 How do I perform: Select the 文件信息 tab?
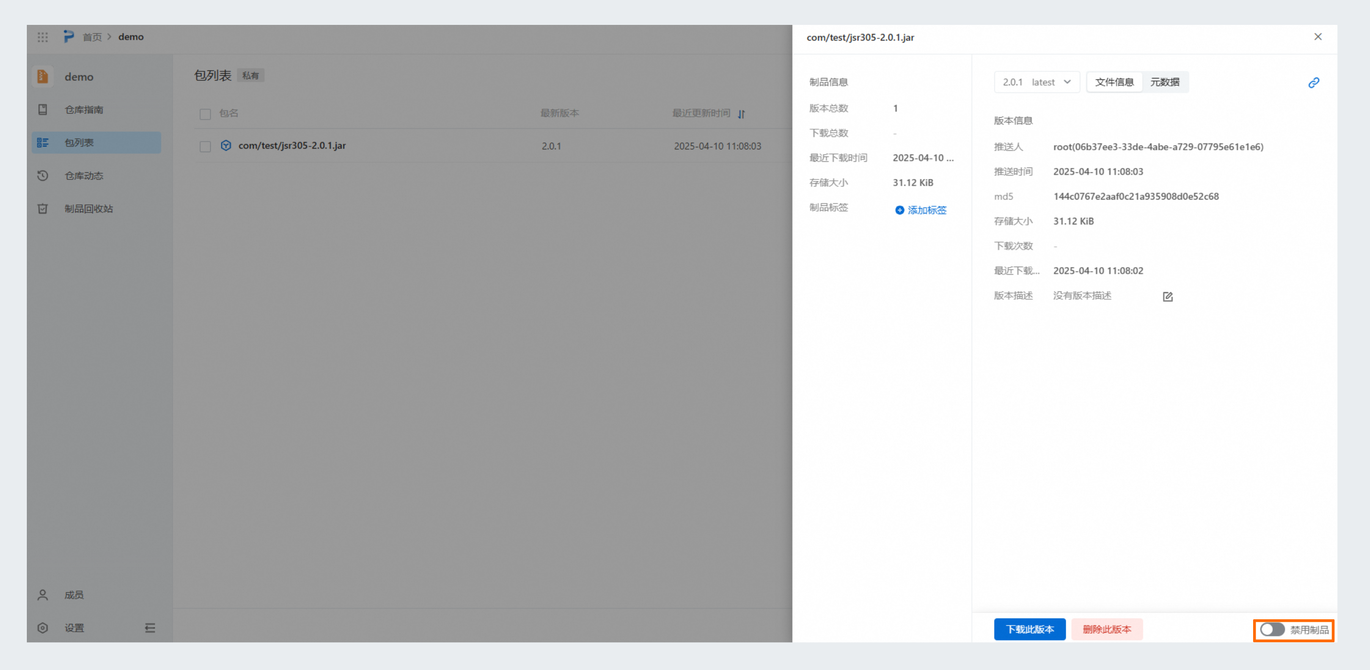click(1114, 82)
